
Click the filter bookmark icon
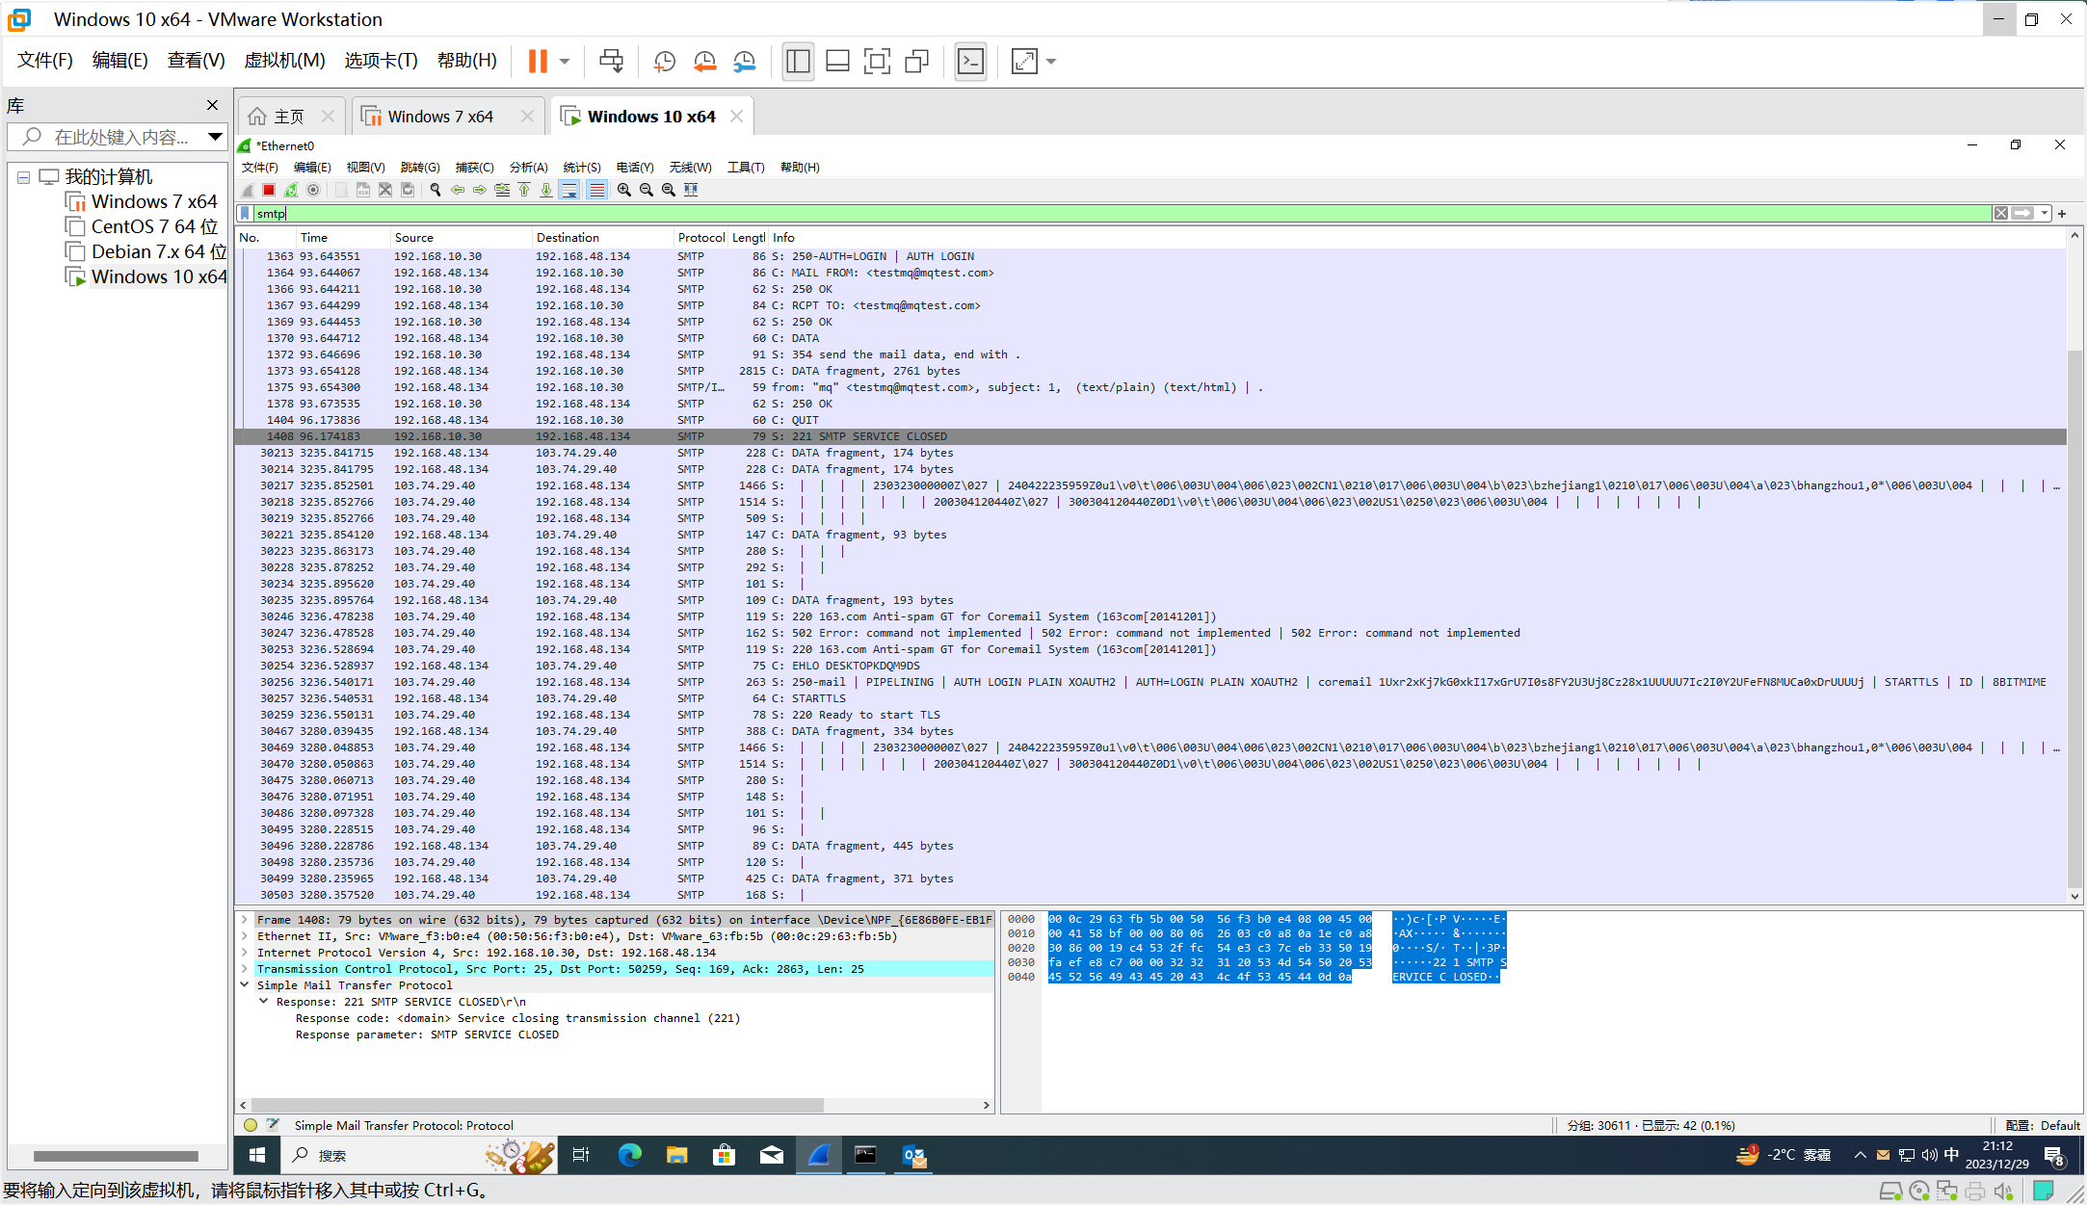coord(246,213)
